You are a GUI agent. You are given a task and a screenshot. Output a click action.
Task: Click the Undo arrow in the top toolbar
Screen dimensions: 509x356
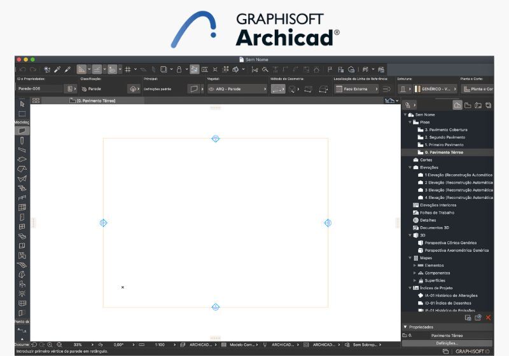pyautogui.click(x=23, y=69)
